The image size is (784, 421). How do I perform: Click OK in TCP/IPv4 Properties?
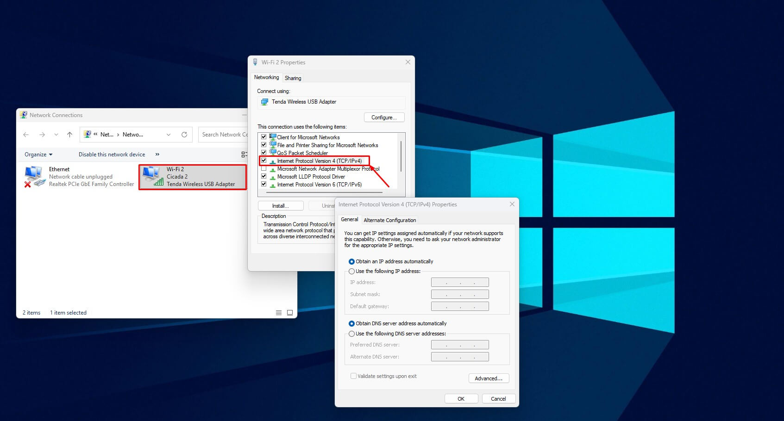[x=461, y=399]
